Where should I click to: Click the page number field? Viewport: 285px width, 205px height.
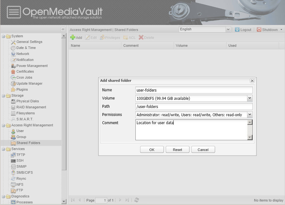101,200
